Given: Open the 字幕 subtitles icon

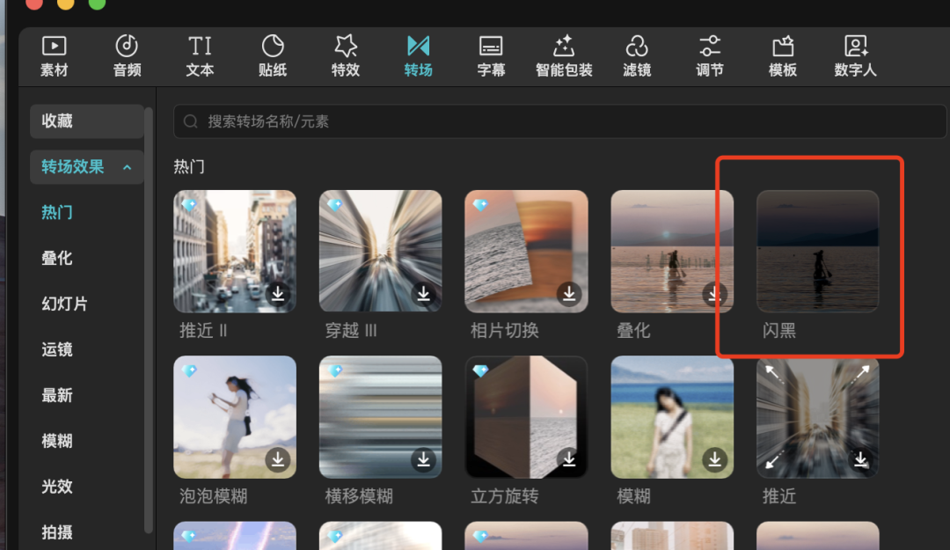Looking at the screenshot, I should [x=491, y=46].
